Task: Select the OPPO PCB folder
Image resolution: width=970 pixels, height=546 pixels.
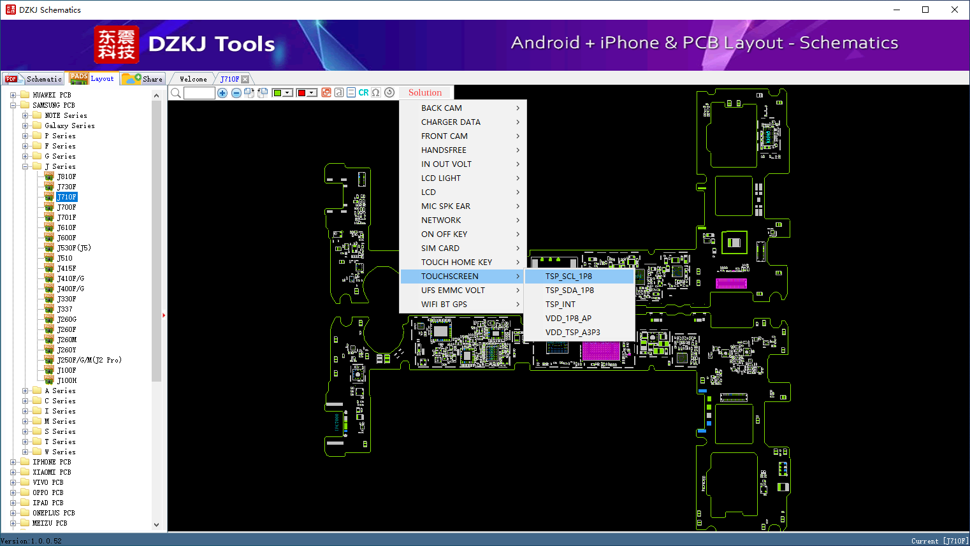Action: click(x=48, y=492)
